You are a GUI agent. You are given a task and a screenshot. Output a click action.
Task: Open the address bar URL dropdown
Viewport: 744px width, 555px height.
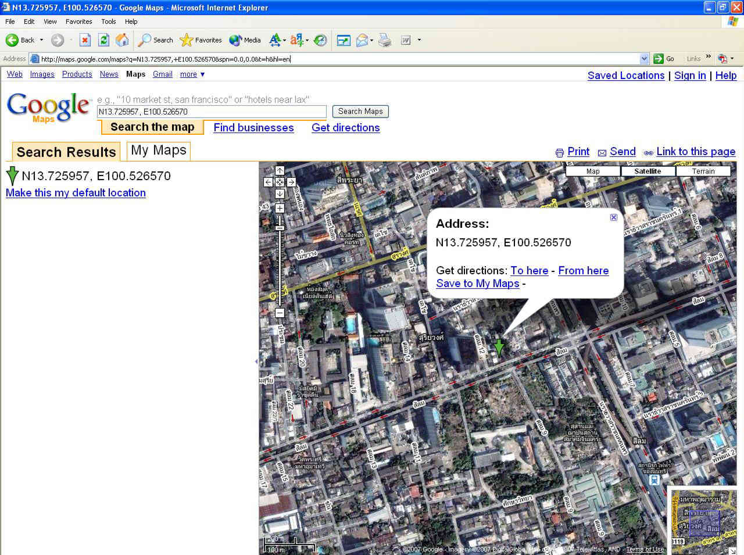644,59
